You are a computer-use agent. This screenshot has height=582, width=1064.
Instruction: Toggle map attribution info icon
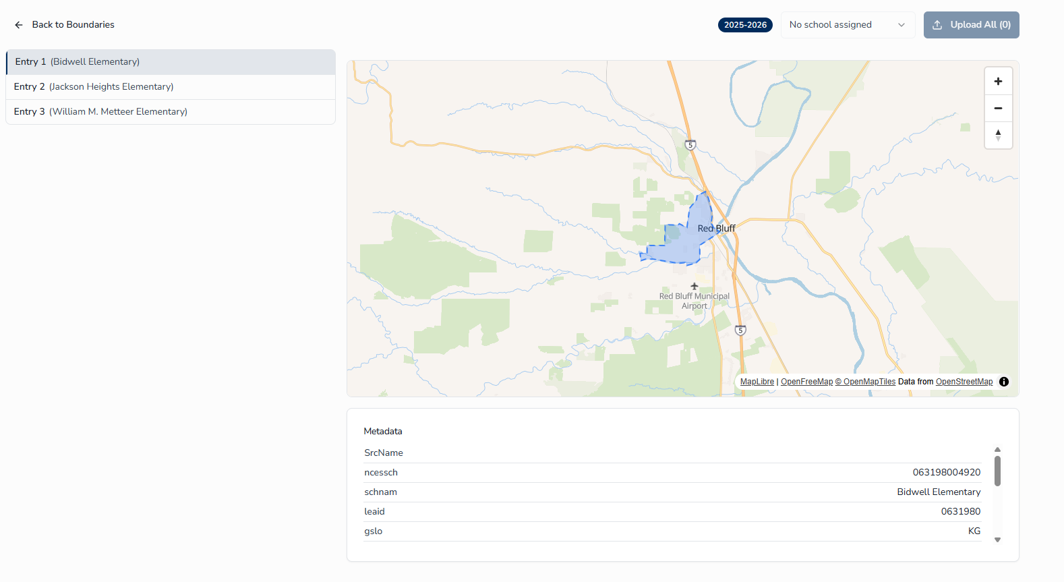(1004, 382)
